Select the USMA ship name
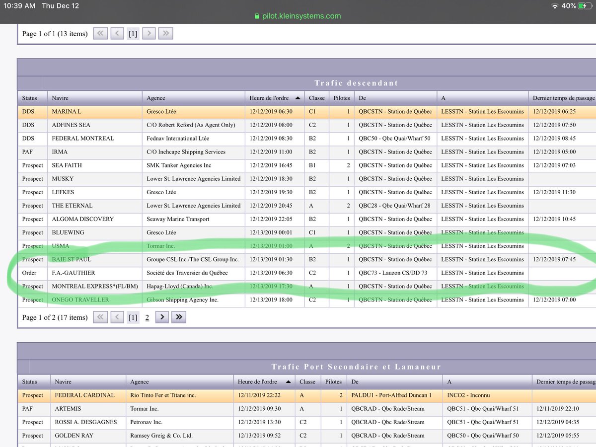596x447 pixels. (x=61, y=246)
